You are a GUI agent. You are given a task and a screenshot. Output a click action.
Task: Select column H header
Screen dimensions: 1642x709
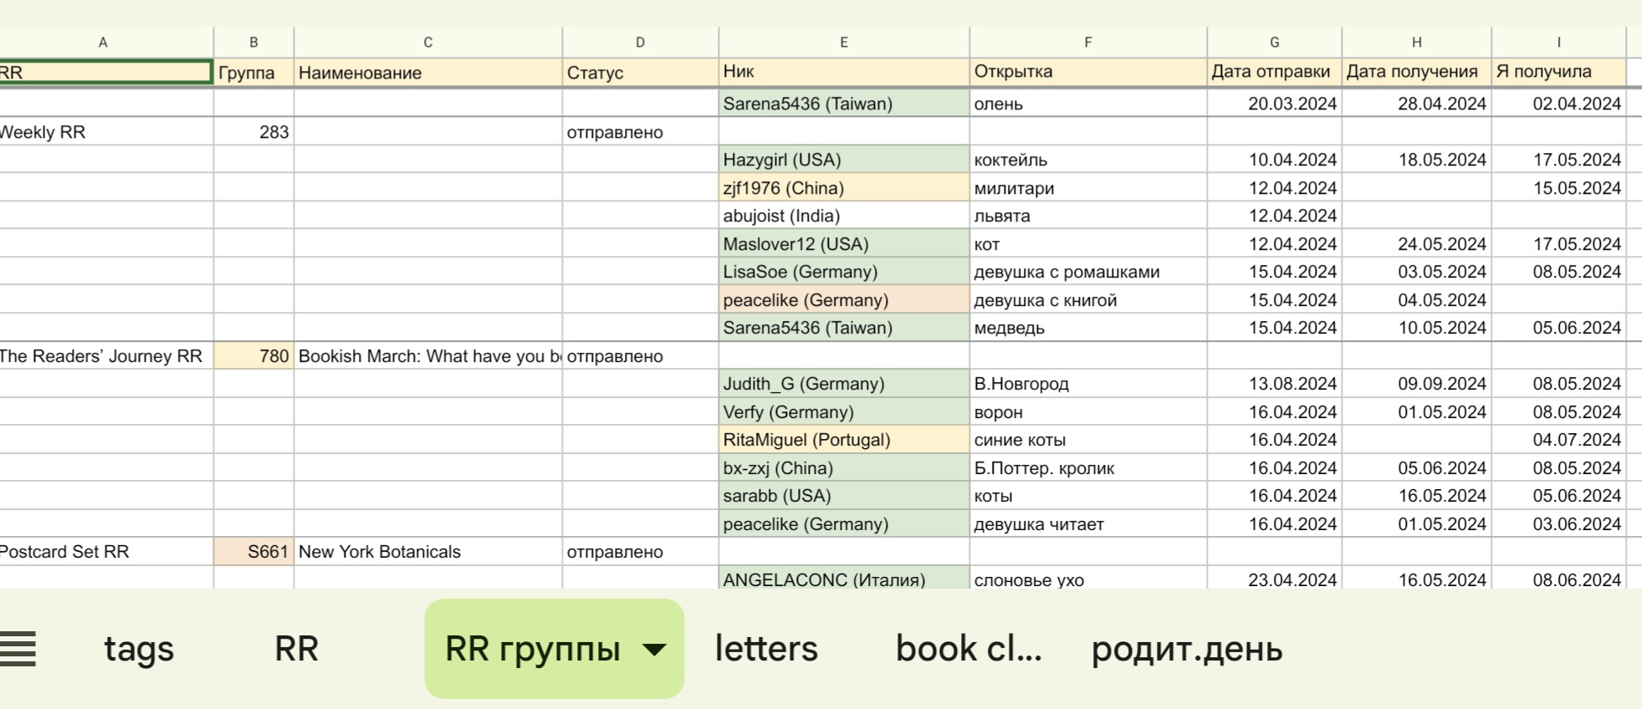[1417, 43]
